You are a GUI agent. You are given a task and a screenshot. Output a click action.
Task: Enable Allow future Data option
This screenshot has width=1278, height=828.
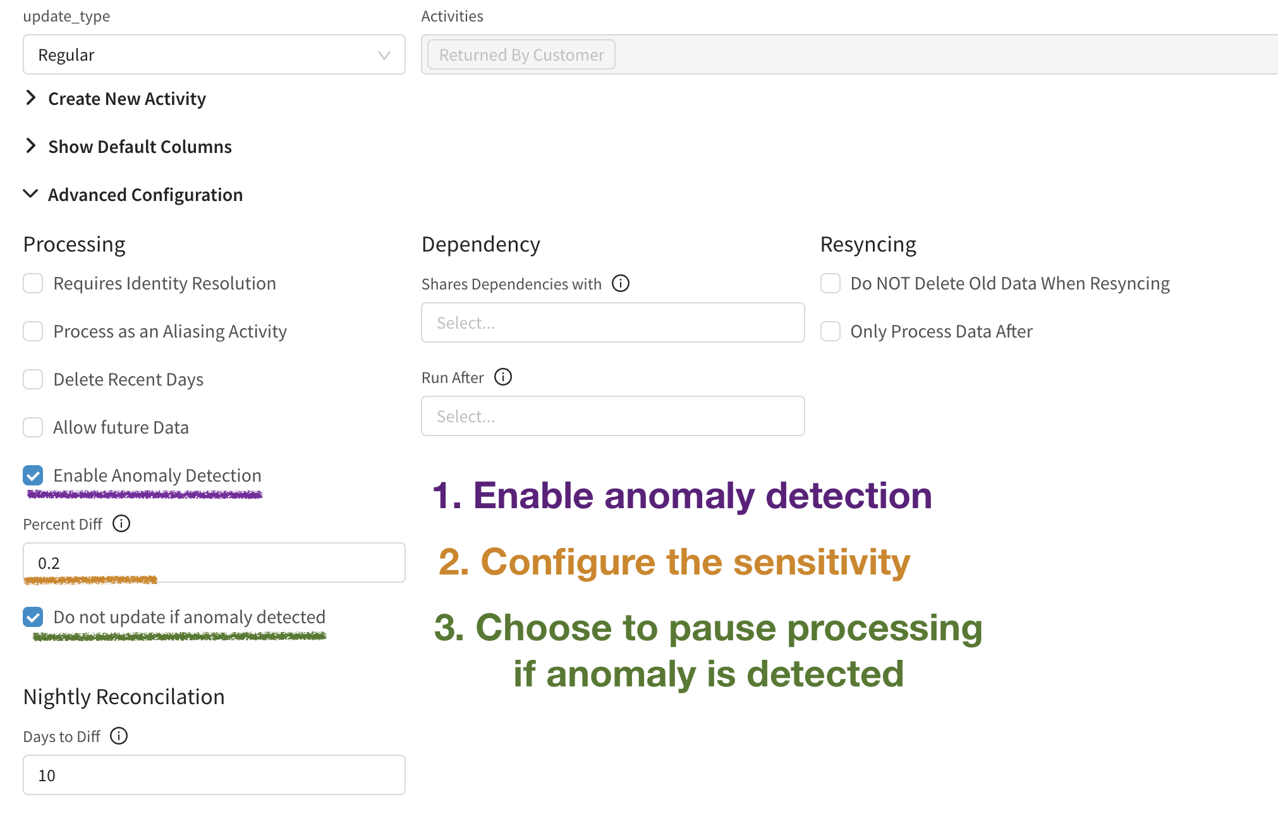33,427
